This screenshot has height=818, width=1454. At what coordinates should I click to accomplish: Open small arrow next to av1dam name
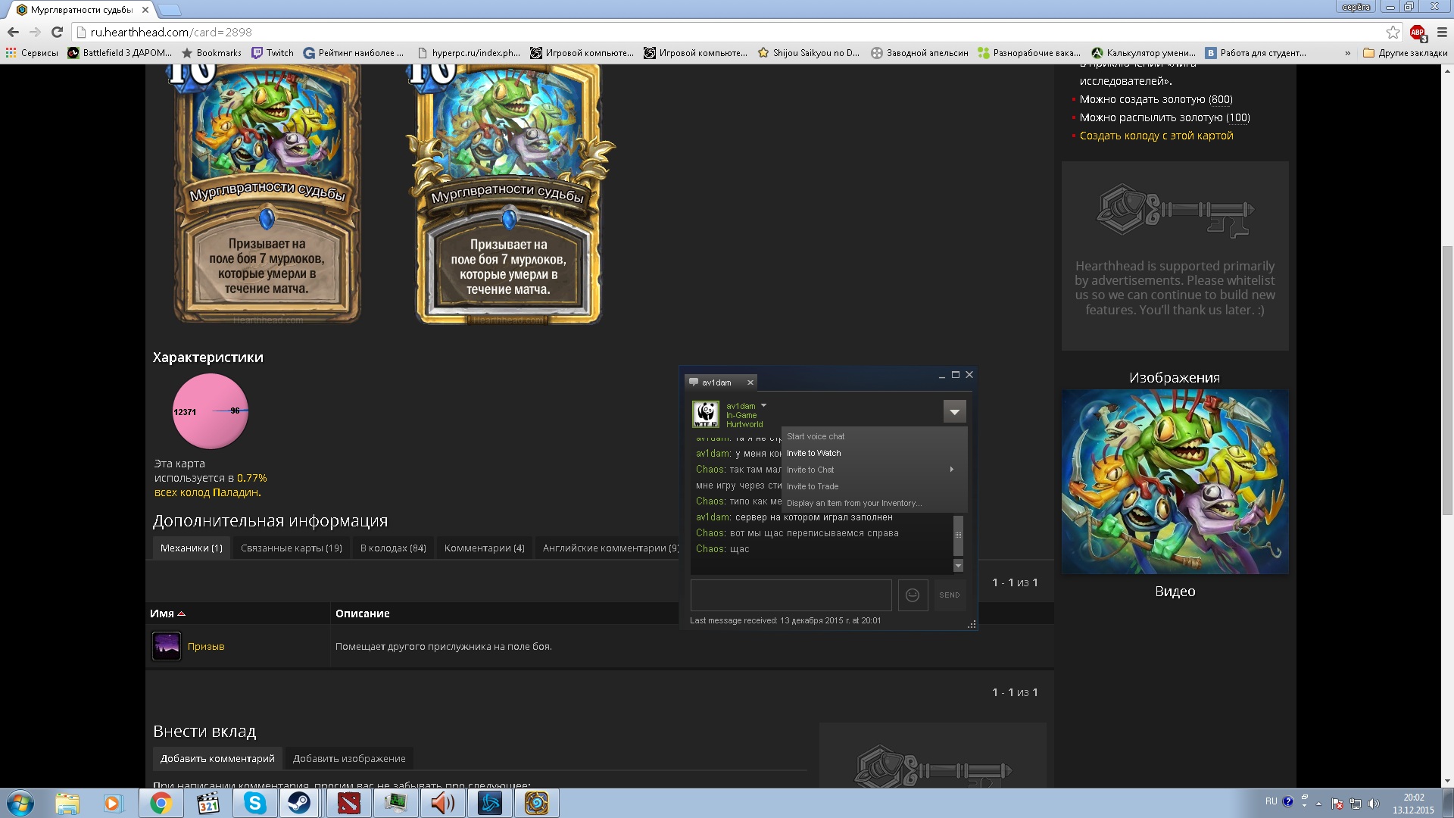763,406
